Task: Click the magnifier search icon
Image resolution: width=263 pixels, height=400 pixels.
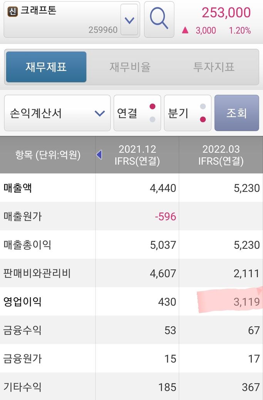Action: [x=159, y=19]
